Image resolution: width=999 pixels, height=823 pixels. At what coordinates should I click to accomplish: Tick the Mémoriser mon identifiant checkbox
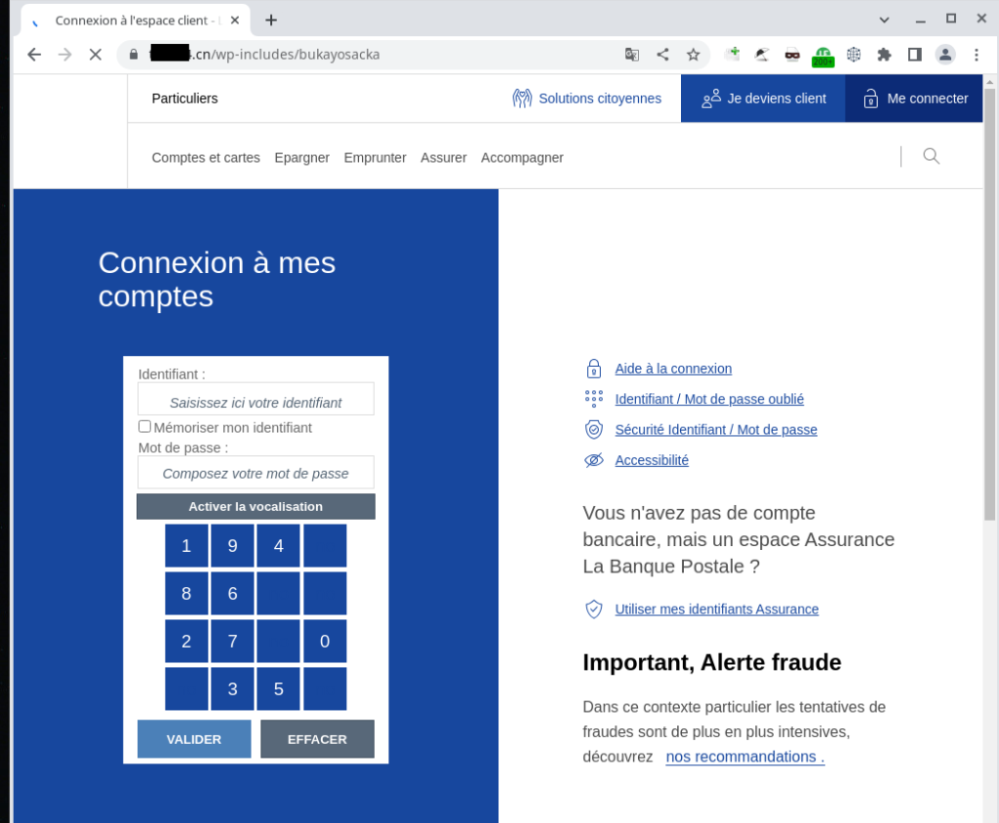[x=144, y=427]
